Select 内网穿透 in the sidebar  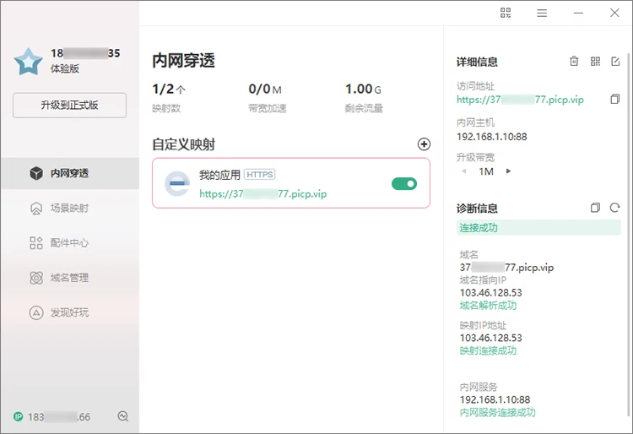coord(70,173)
